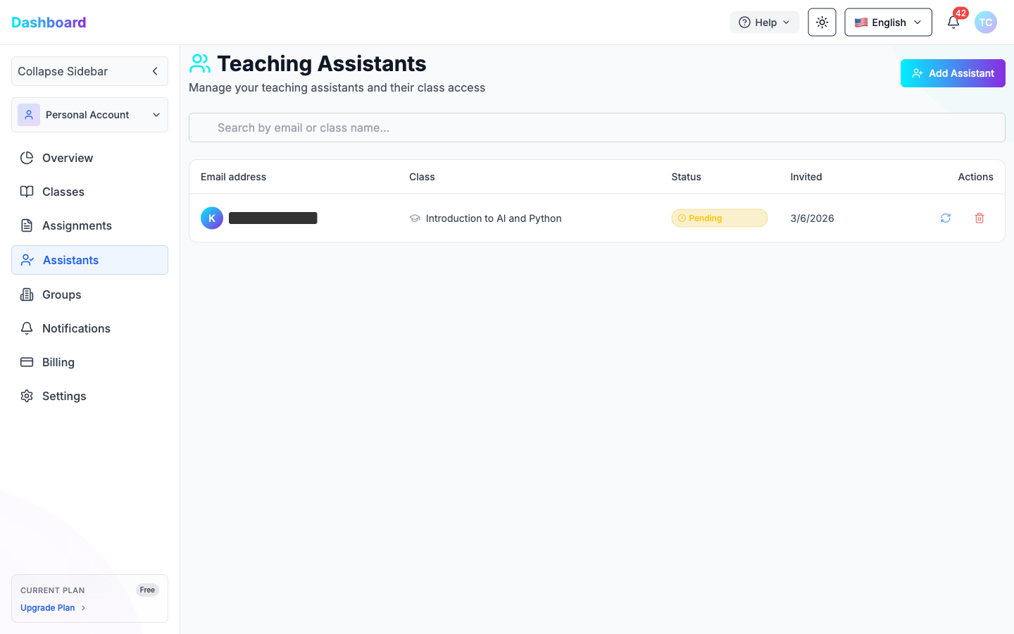Go to Classes in the sidebar
This screenshot has height=634, width=1014.
point(63,192)
